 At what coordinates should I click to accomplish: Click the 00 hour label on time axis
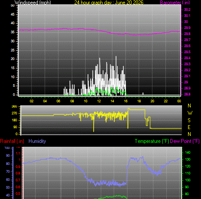[x=179, y=101]
